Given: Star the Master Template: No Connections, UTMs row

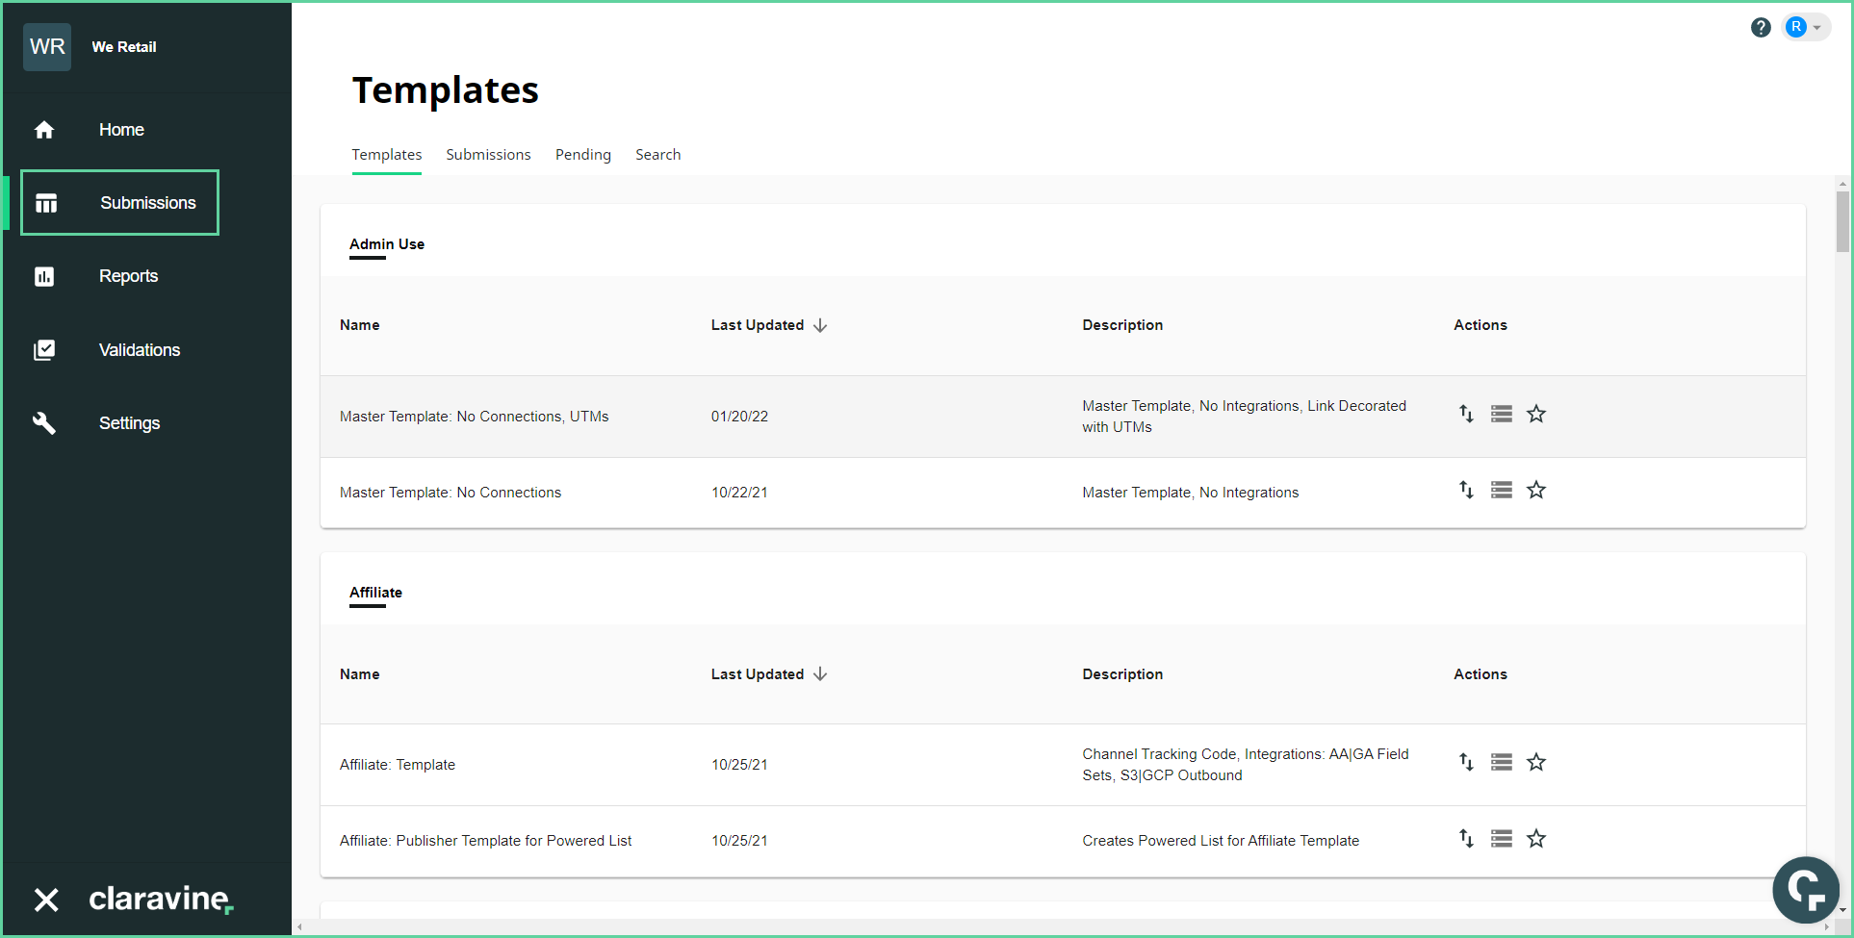Looking at the screenshot, I should pos(1536,414).
